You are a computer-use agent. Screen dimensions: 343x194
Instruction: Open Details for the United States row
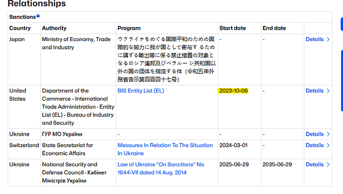pyautogui.click(x=318, y=91)
